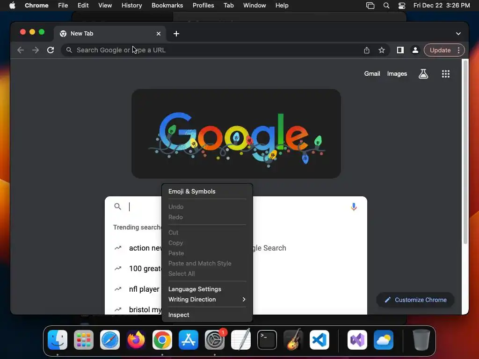Screen dimensions: 479x359
Task: Click the Google holiday doodle
Action: (236, 134)
